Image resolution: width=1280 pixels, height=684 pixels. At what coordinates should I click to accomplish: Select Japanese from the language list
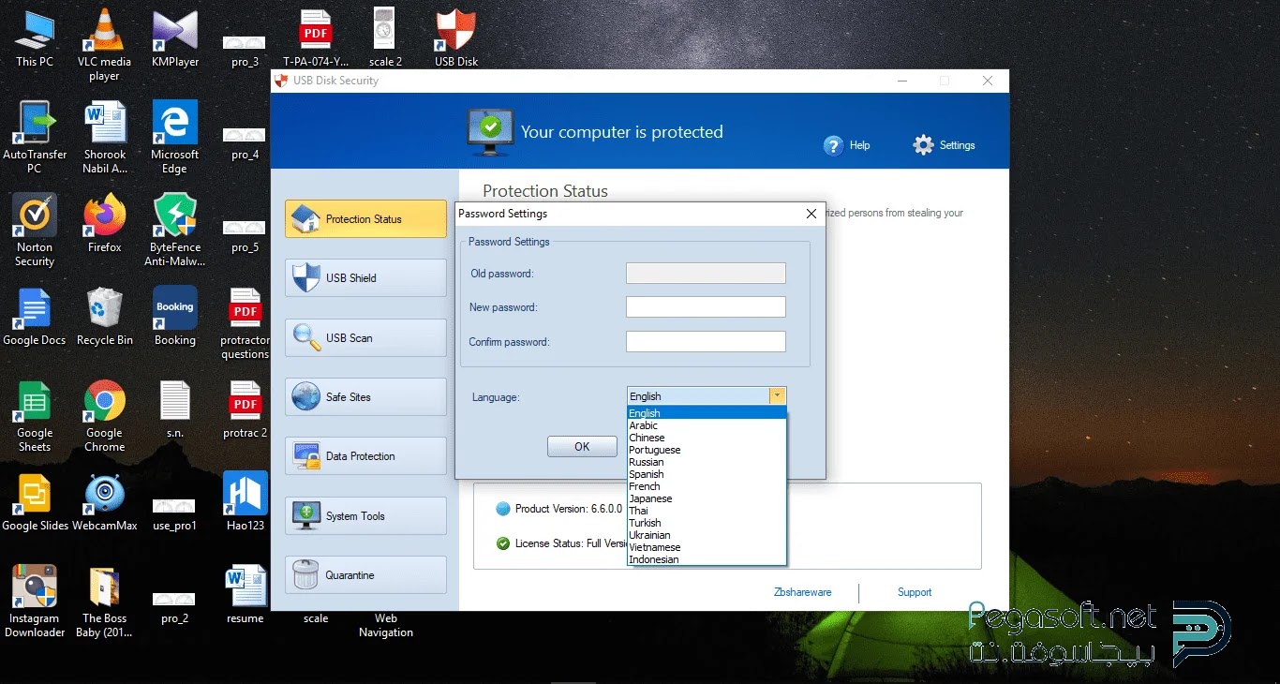pyautogui.click(x=707, y=498)
